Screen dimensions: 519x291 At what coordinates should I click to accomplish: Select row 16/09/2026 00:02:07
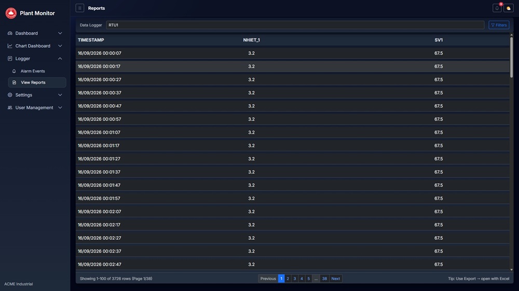[x=293, y=212]
